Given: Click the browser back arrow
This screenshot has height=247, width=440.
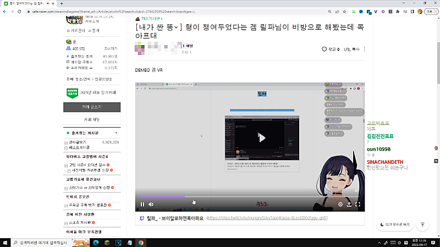Looking at the screenshot, I should pos(5,12).
